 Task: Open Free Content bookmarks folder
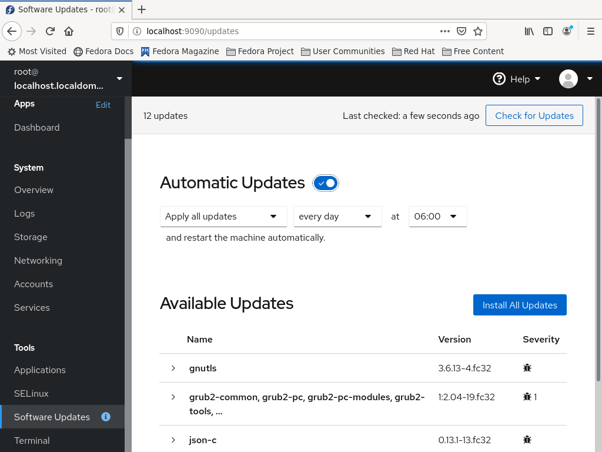click(x=473, y=52)
